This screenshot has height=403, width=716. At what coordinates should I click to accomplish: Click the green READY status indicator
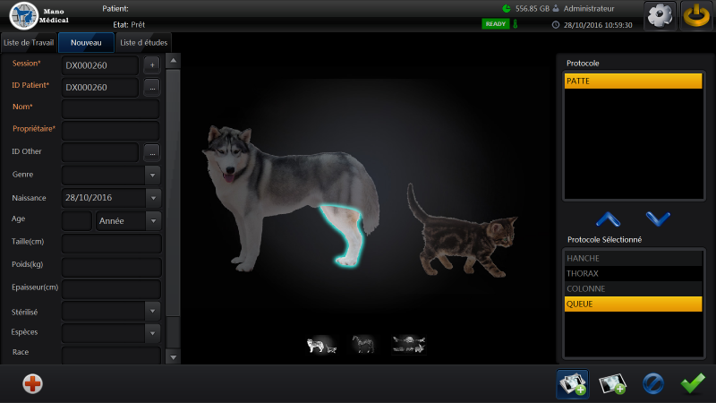point(496,24)
